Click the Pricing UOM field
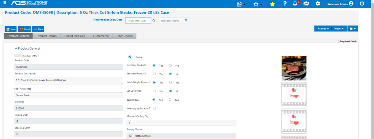Screen dimensions: 374x139 click(x=68, y=121)
